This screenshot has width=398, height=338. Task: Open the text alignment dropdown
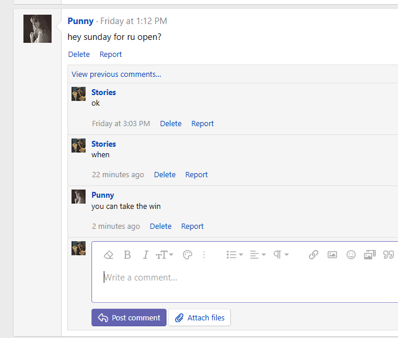coord(257,255)
